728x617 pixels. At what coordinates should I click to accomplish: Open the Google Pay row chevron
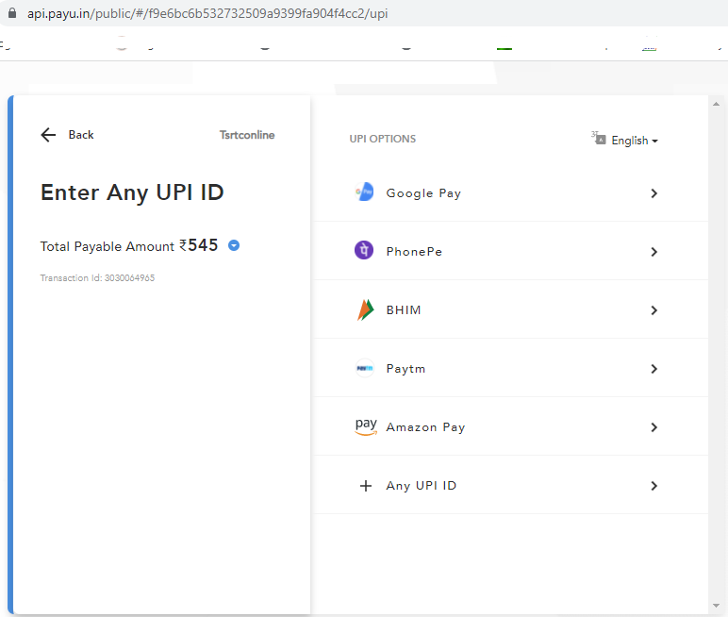pyautogui.click(x=654, y=193)
